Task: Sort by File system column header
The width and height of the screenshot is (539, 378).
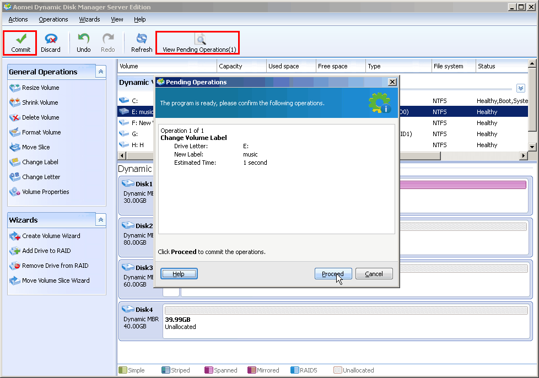Action: click(x=454, y=66)
